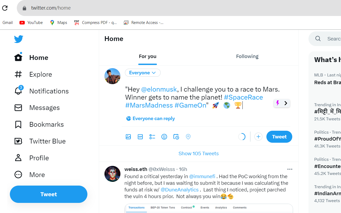
Task: Attach an image to the tweet
Action: tap(128, 137)
